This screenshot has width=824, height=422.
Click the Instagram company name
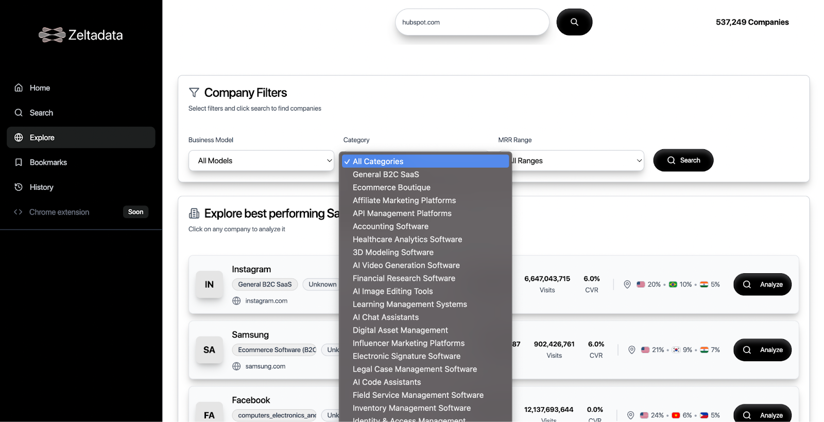coord(251,269)
